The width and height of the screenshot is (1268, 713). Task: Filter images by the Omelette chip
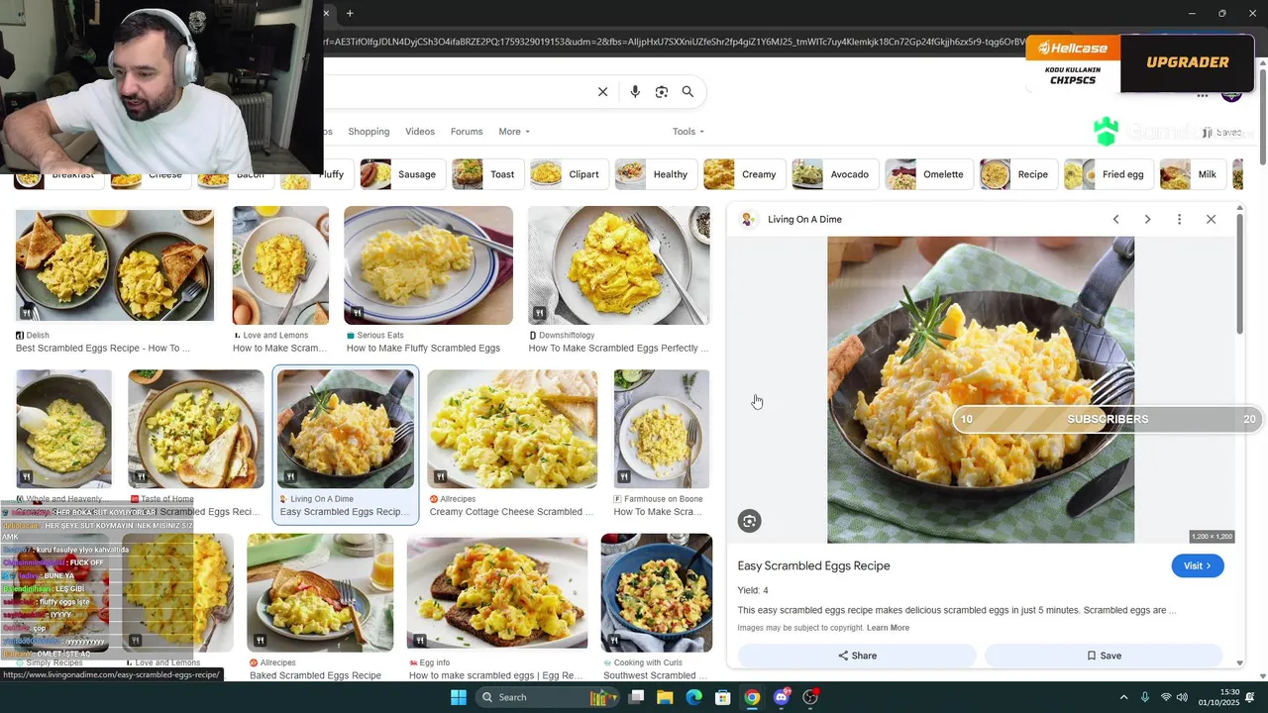(928, 174)
